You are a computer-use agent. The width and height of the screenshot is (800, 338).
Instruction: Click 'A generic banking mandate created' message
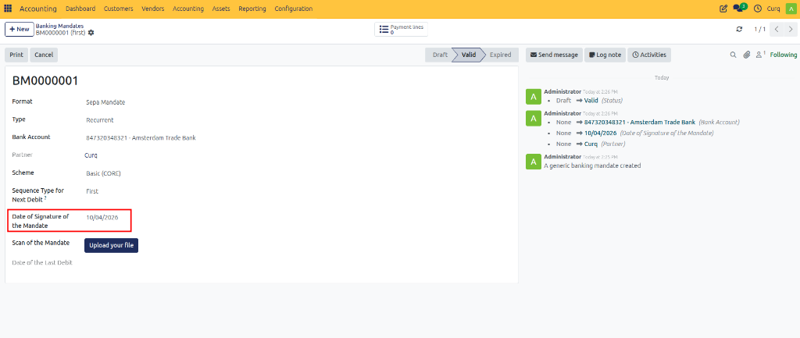[592, 165]
